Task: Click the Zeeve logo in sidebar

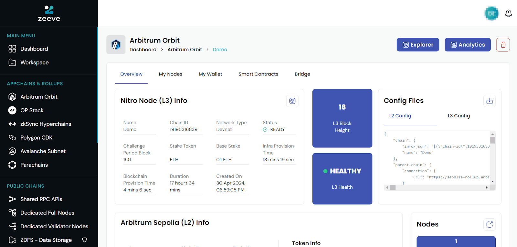Action: pos(49,14)
